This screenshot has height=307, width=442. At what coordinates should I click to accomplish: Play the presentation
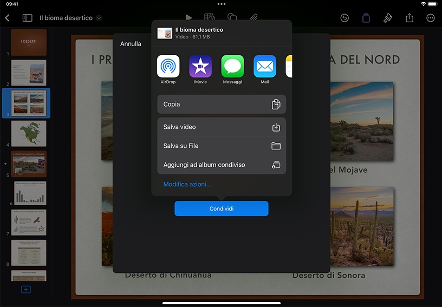pos(189,17)
